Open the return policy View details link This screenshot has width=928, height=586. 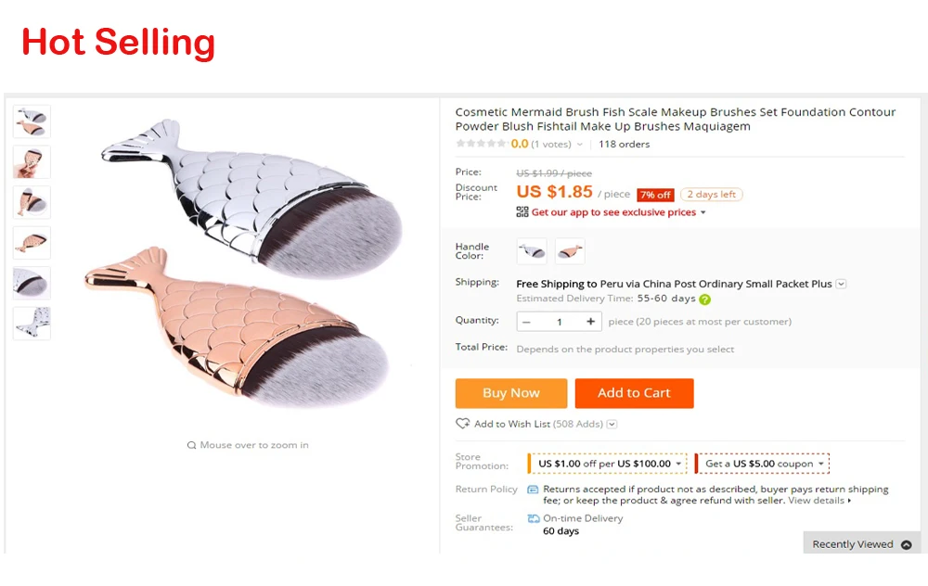pyautogui.click(x=818, y=501)
